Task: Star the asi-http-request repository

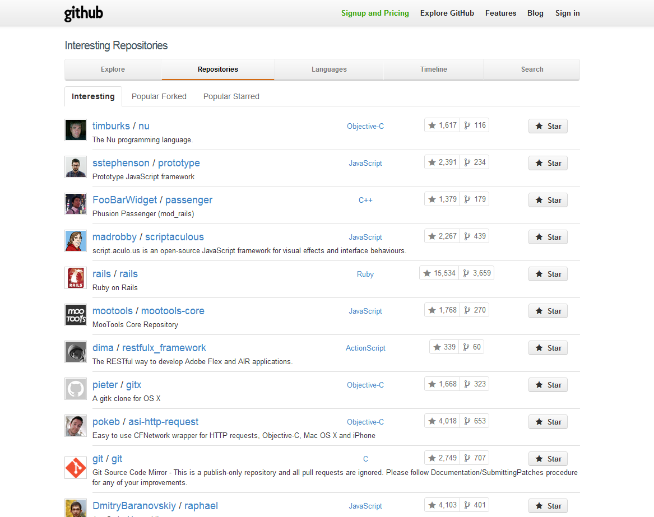Action: tap(548, 422)
